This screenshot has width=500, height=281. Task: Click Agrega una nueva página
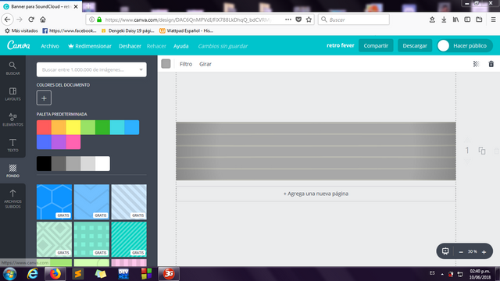[x=316, y=194]
